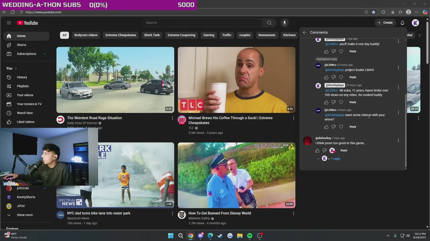Screen dimensions: 430x241
Task: Open options menu for Michael Brews Coffee video
Action: [293, 118]
